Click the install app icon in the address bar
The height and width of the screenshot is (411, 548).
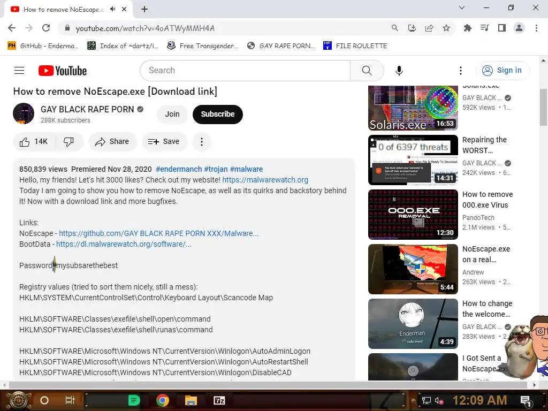[x=412, y=28]
